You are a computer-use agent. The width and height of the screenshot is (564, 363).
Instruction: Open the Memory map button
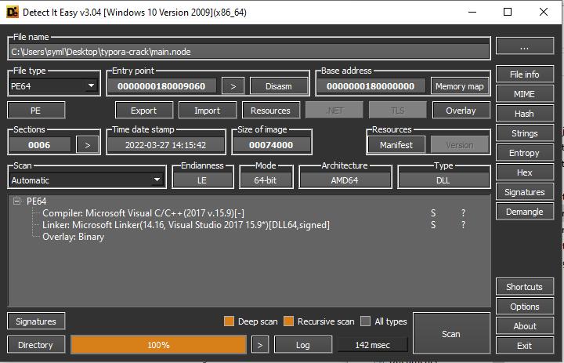tap(459, 86)
